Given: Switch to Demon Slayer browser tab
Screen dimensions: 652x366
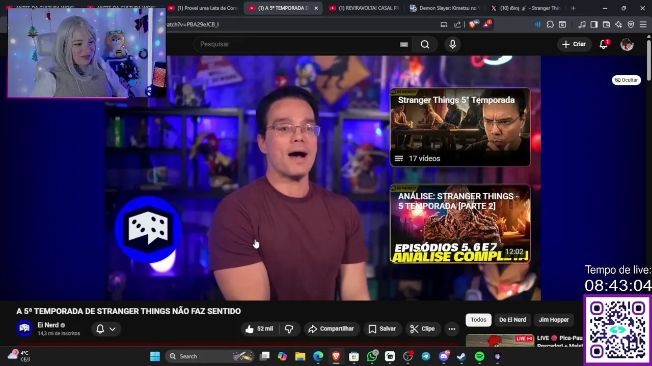Looking at the screenshot, I should tap(445, 8).
